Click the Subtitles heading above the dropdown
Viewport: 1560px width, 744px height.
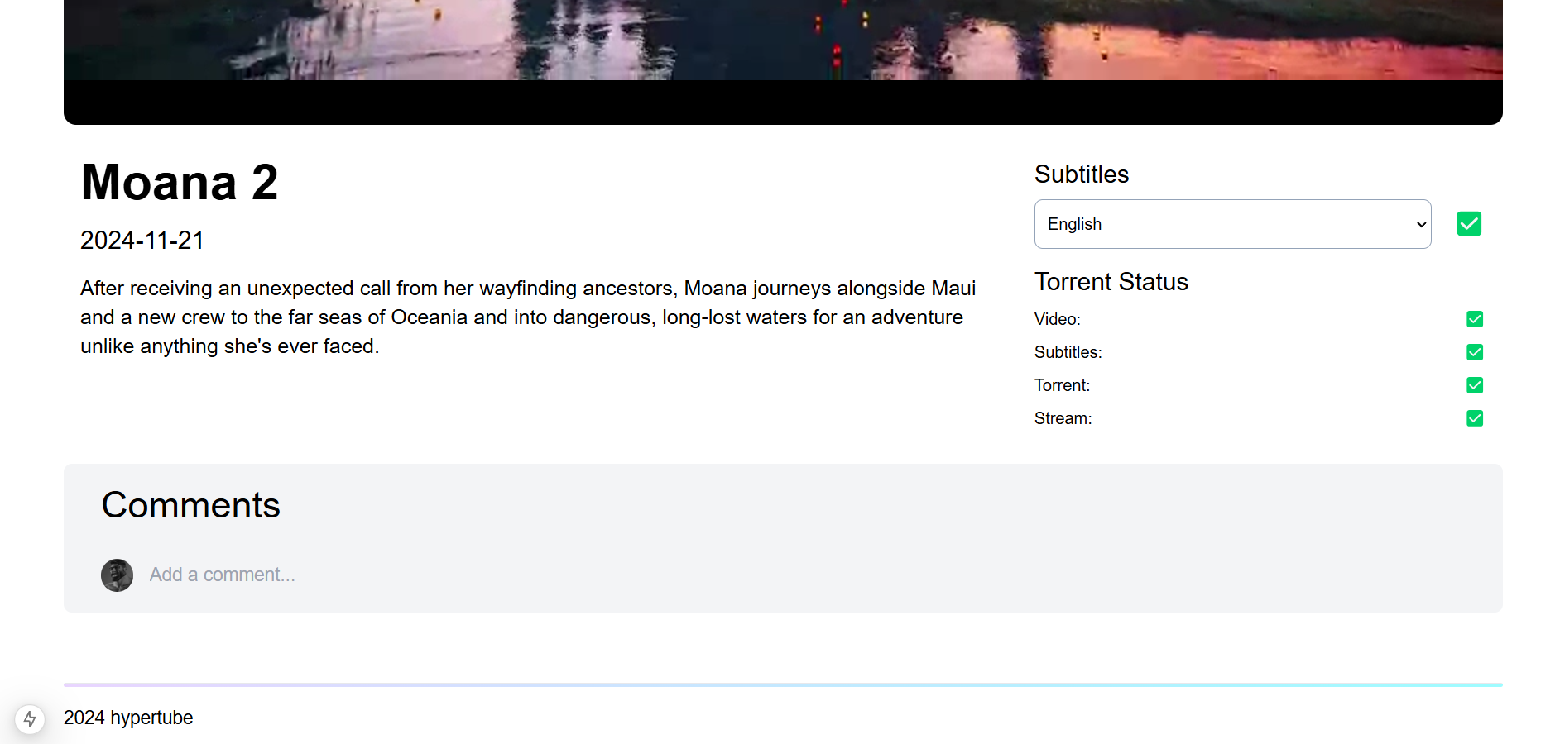[1082, 174]
